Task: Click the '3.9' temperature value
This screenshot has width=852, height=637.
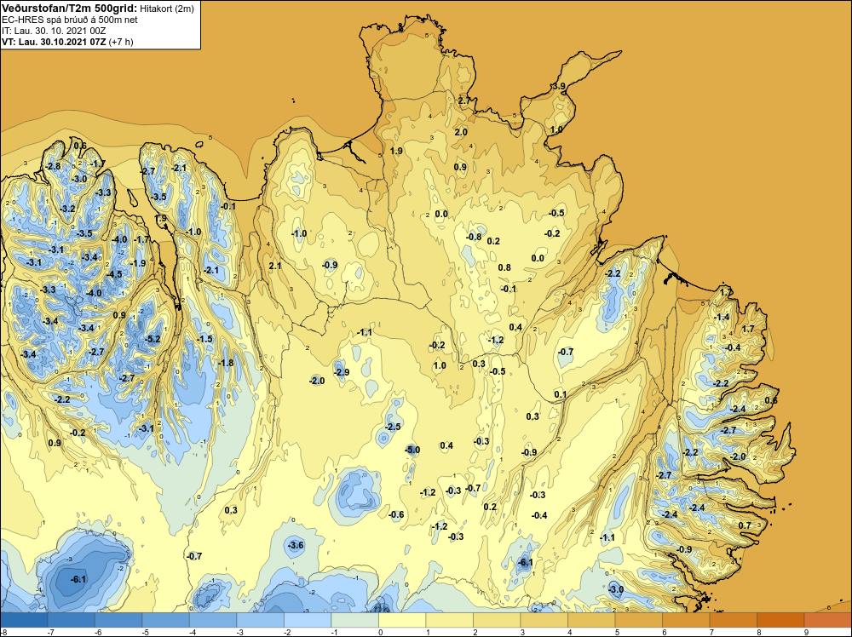Action: [x=559, y=86]
